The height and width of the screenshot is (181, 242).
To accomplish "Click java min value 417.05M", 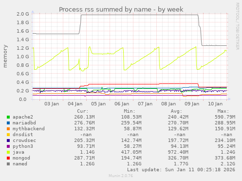I will [x=131, y=152].
